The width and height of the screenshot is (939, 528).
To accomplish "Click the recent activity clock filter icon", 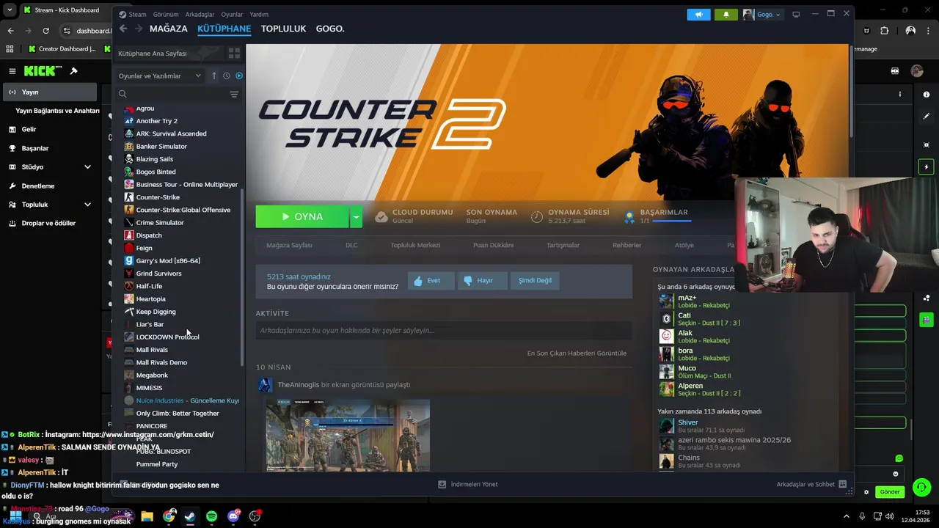I will [x=227, y=76].
